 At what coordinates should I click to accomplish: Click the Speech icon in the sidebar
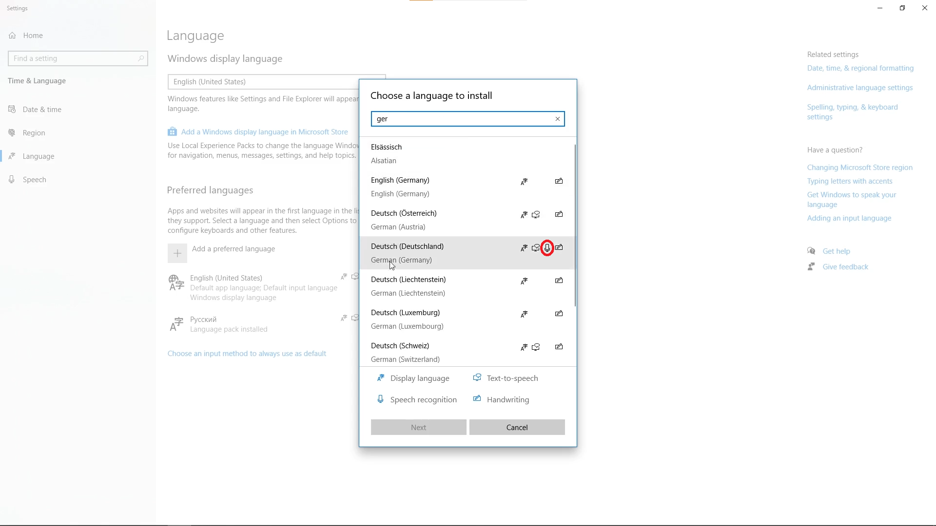11,179
